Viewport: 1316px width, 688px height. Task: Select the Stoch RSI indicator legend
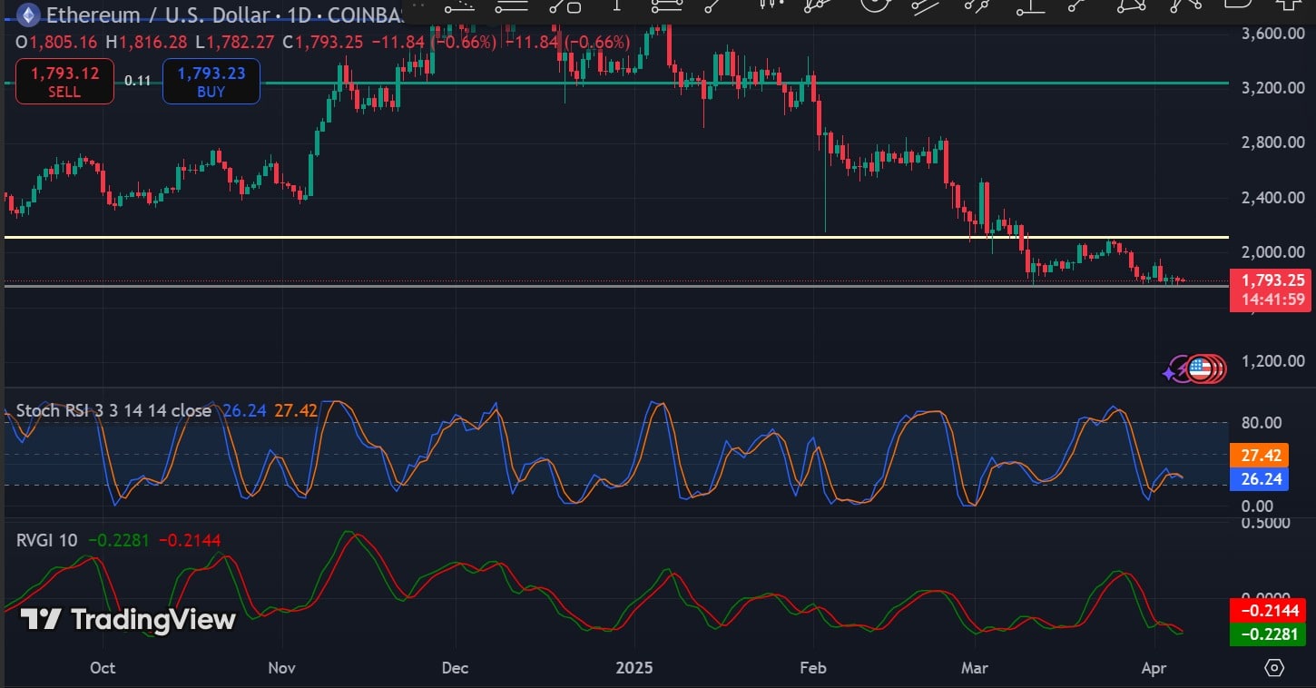coord(113,410)
